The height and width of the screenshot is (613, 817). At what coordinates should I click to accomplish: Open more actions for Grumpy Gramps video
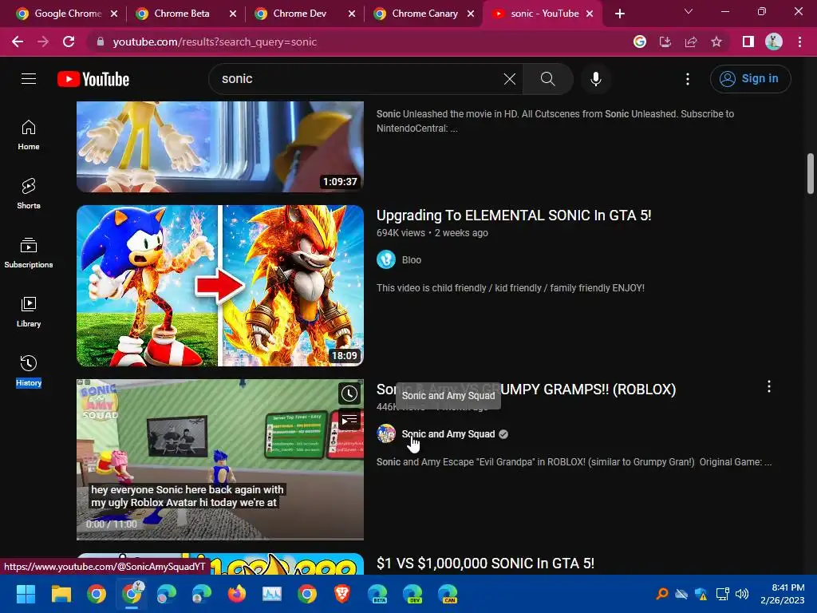click(x=768, y=387)
